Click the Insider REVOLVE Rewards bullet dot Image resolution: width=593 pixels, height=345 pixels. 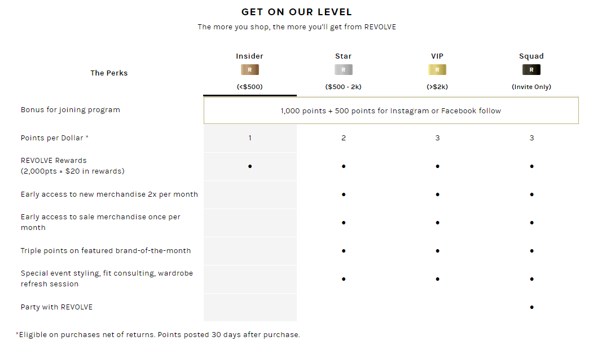pos(250,166)
